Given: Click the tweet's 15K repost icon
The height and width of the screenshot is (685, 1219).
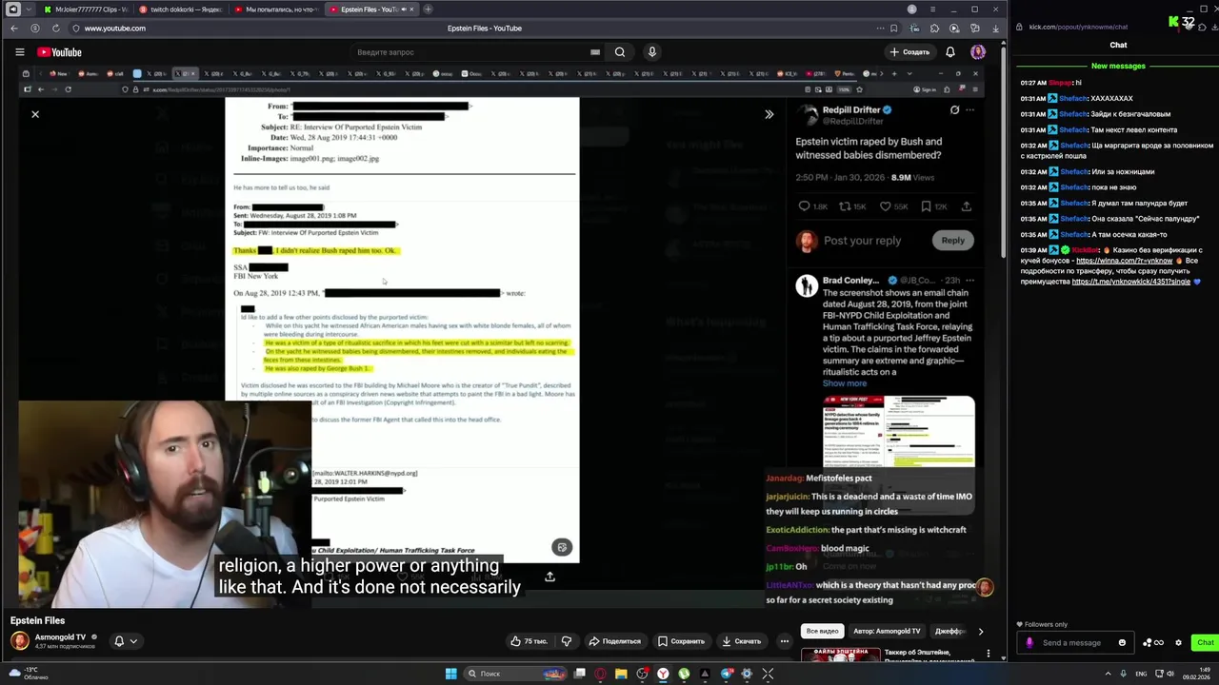Looking at the screenshot, I should pyautogui.click(x=845, y=206).
